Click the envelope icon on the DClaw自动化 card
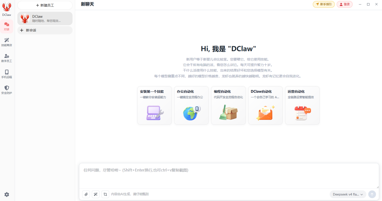 click(x=265, y=113)
